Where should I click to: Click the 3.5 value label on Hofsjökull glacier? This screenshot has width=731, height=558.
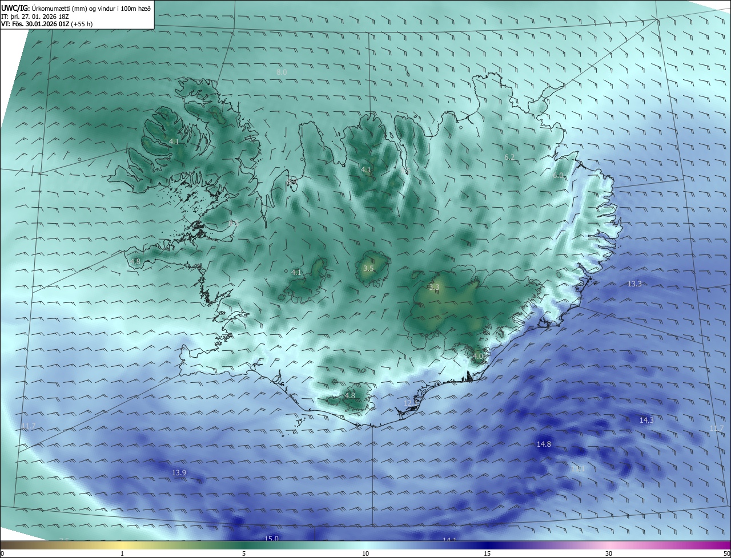[368, 268]
